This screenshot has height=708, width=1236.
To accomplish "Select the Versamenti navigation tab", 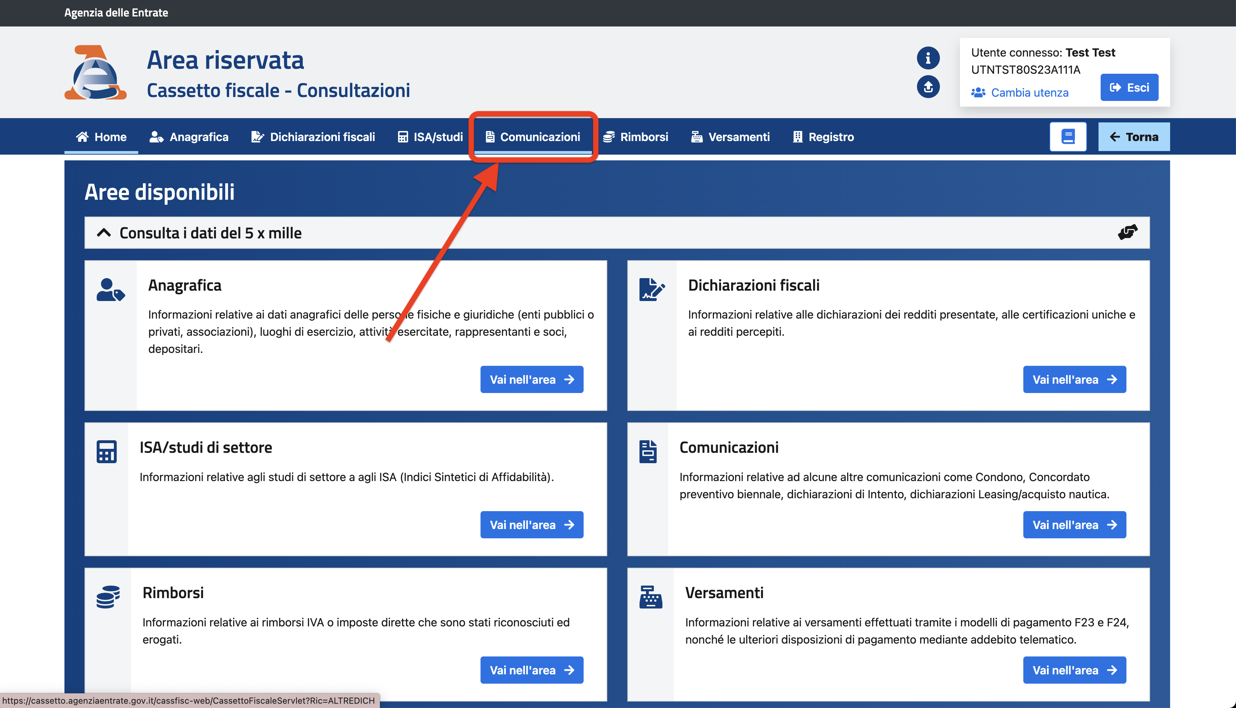I will [x=730, y=137].
